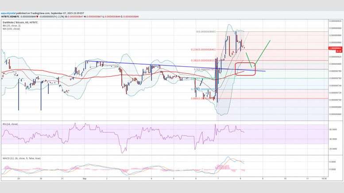Image resolution: width=344 pixels, height=193 pixels.
Task: Click the 0.236 Fibonacci level label
Action: (203, 49)
